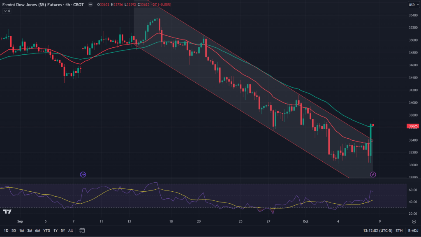The width and height of the screenshot is (421, 237).
Task: Choose the All date range button
Action: point(71,230)
